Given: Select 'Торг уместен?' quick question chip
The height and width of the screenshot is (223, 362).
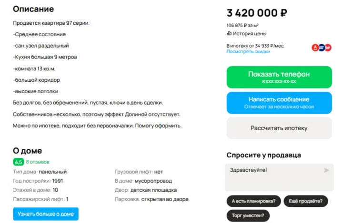Looking at the screenshot, I should coord(248,215).
